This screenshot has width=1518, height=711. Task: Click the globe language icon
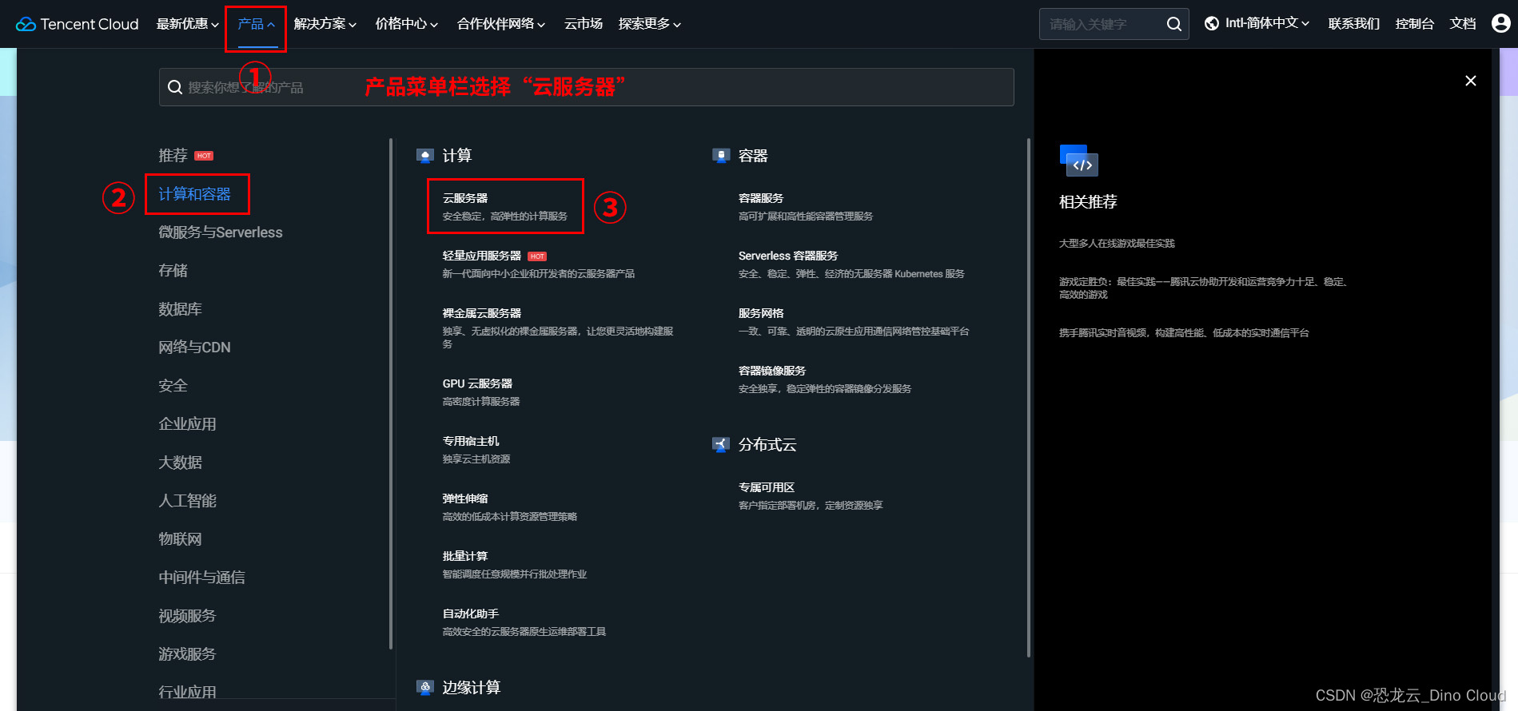click(x=1212, y=23)
